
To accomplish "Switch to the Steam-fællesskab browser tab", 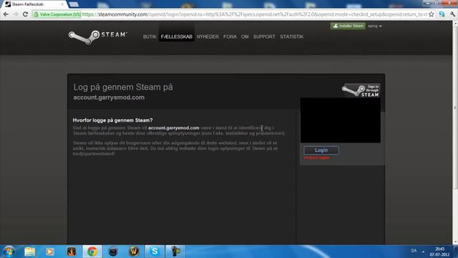I will pyautogui.click(x=34, y=4).
